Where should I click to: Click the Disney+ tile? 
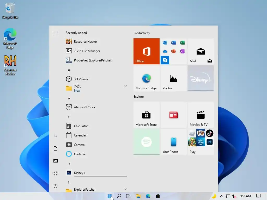click(x=201, y=78)
